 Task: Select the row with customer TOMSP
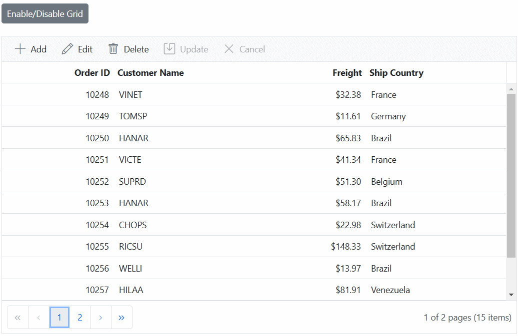point(133,116)
